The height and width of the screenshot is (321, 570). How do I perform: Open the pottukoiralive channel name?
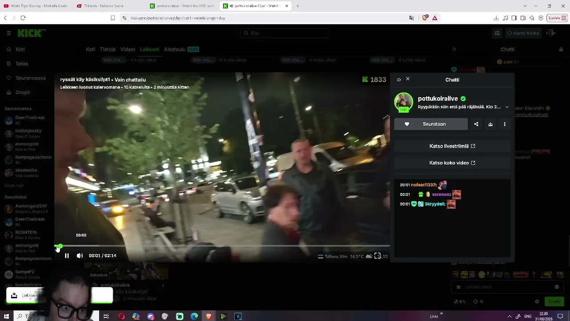click(x=438, y=99)
